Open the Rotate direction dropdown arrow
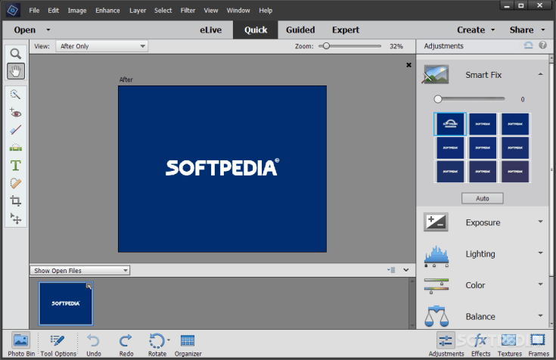Viewport: 556px width, 360px height. click(x=169, y=340)
